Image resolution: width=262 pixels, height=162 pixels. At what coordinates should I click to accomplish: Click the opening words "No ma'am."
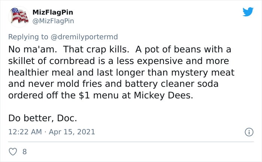(x=33, y=49)
